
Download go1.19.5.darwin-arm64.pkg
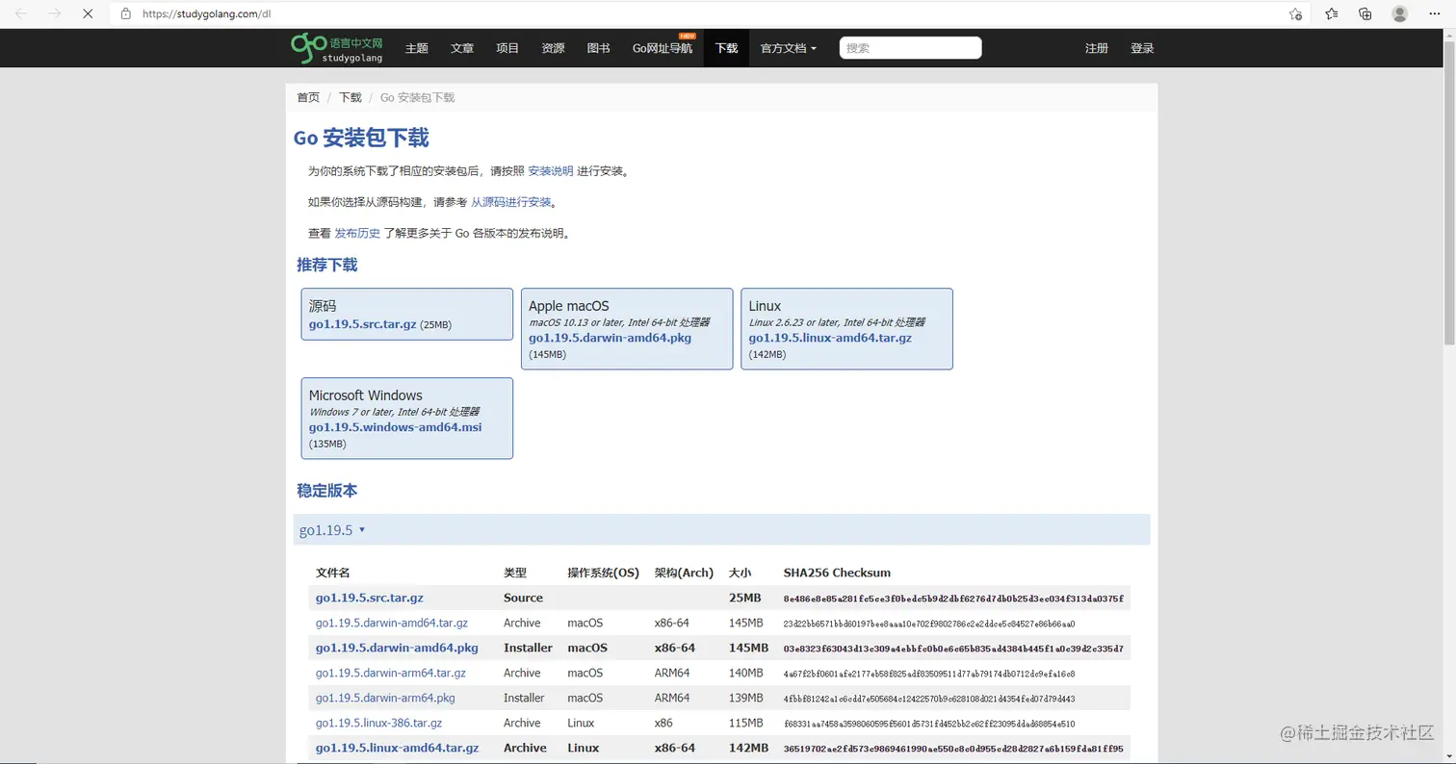pos(385,698)
